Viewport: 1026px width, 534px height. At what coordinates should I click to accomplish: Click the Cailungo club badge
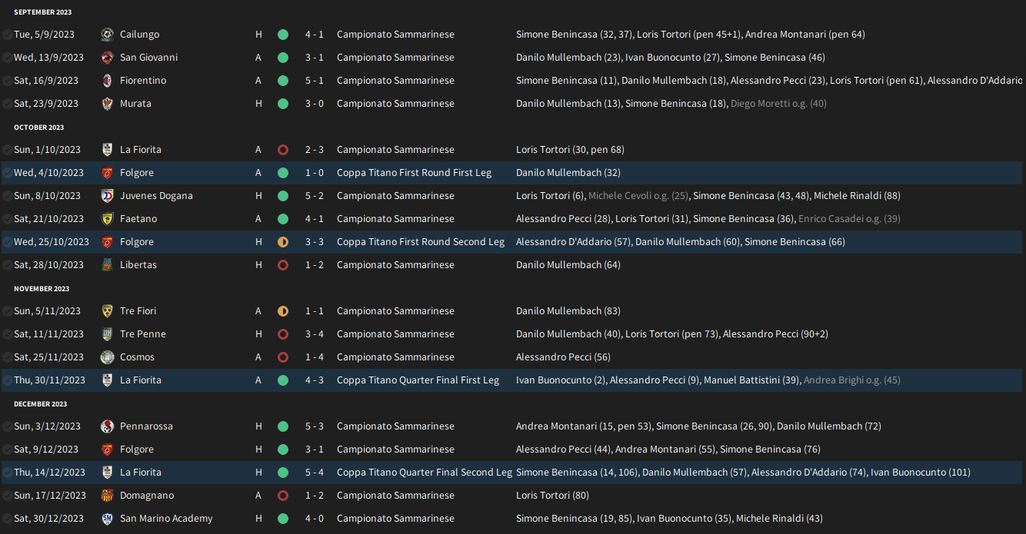pos(108,35)
